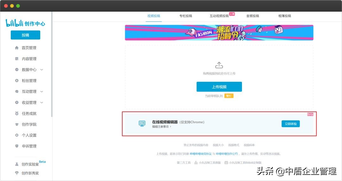
Task: Click the sidebar vertical scrollbar
Action: click(x=52, y=64)
